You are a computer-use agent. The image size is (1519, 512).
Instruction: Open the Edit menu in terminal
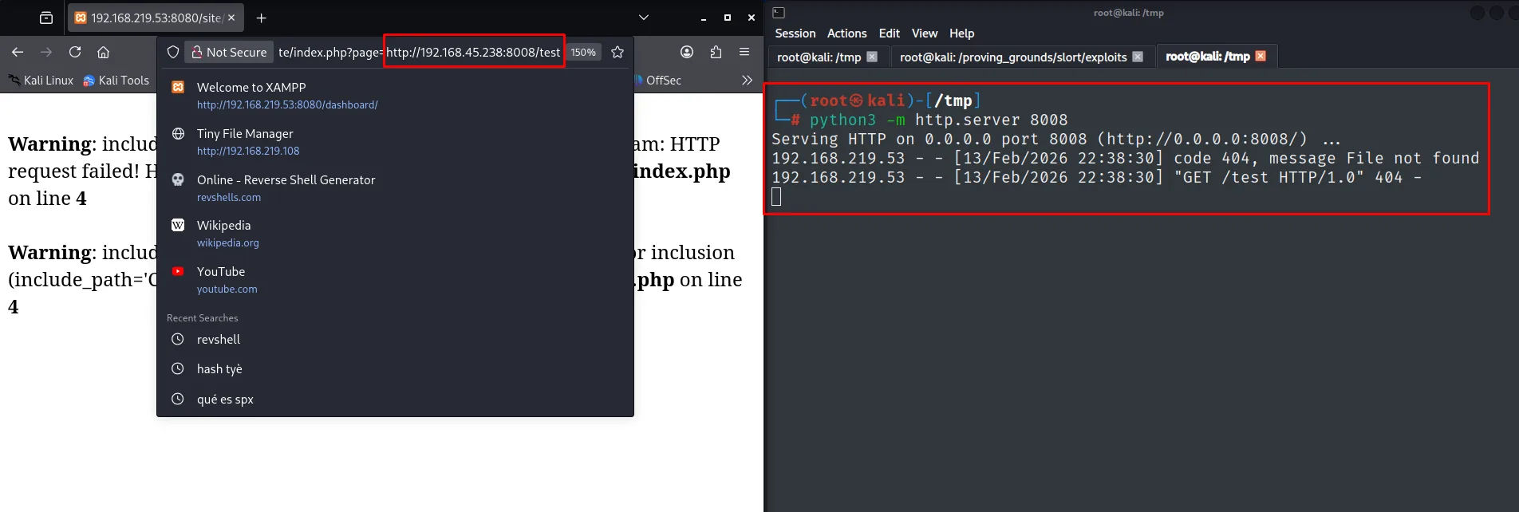pyautogui.click(x=889, y=33)
